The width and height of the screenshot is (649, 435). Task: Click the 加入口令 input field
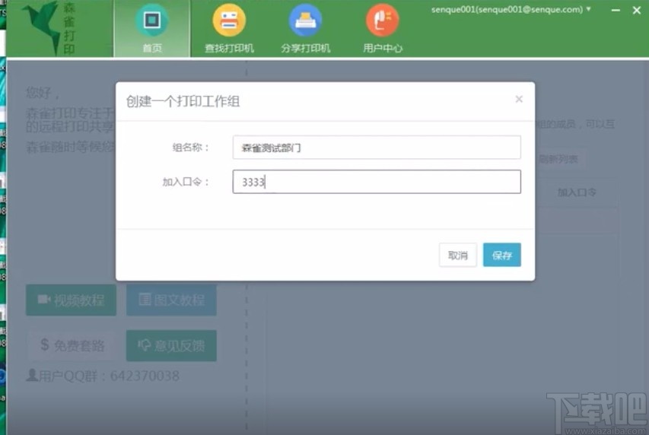[377, 182]
